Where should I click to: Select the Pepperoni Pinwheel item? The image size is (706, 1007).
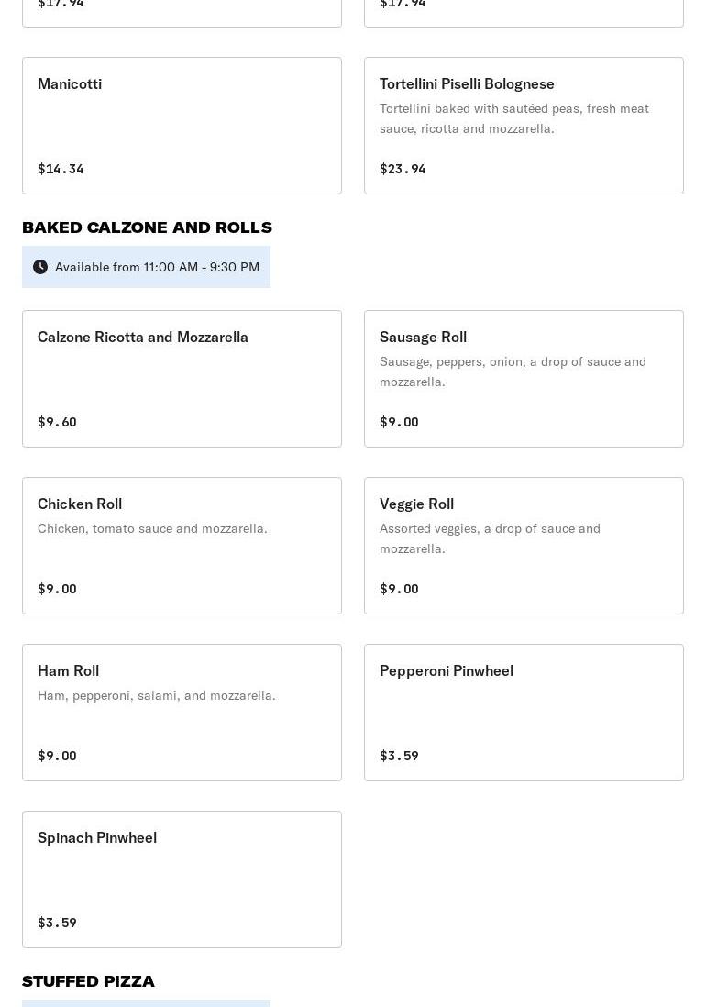coord(524,713)
